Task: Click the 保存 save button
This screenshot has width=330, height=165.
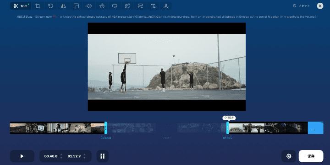Action: pos(311,156)
